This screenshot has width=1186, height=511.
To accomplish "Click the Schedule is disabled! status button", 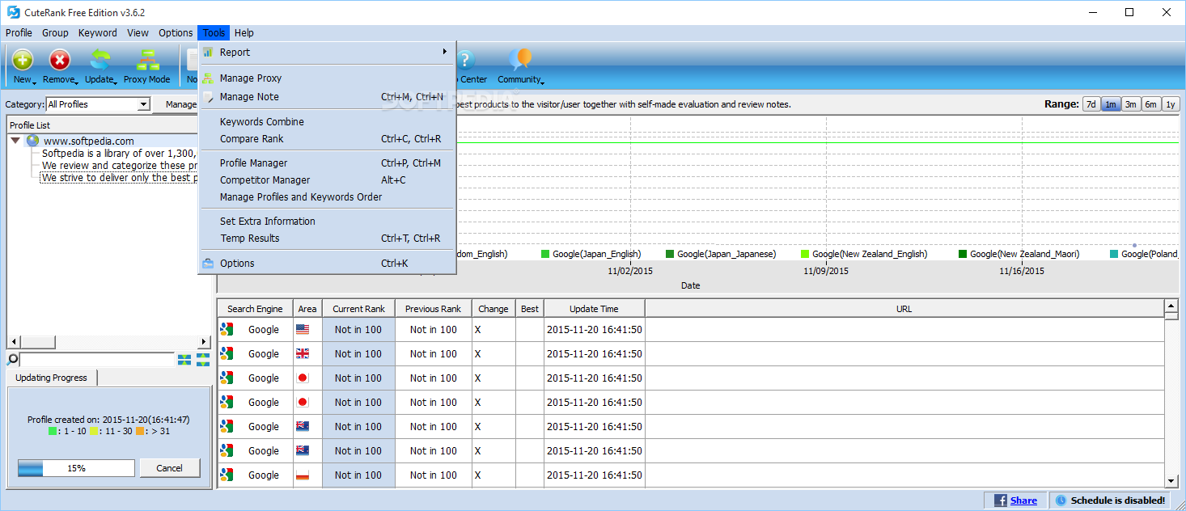I will tap(1111, 500).
